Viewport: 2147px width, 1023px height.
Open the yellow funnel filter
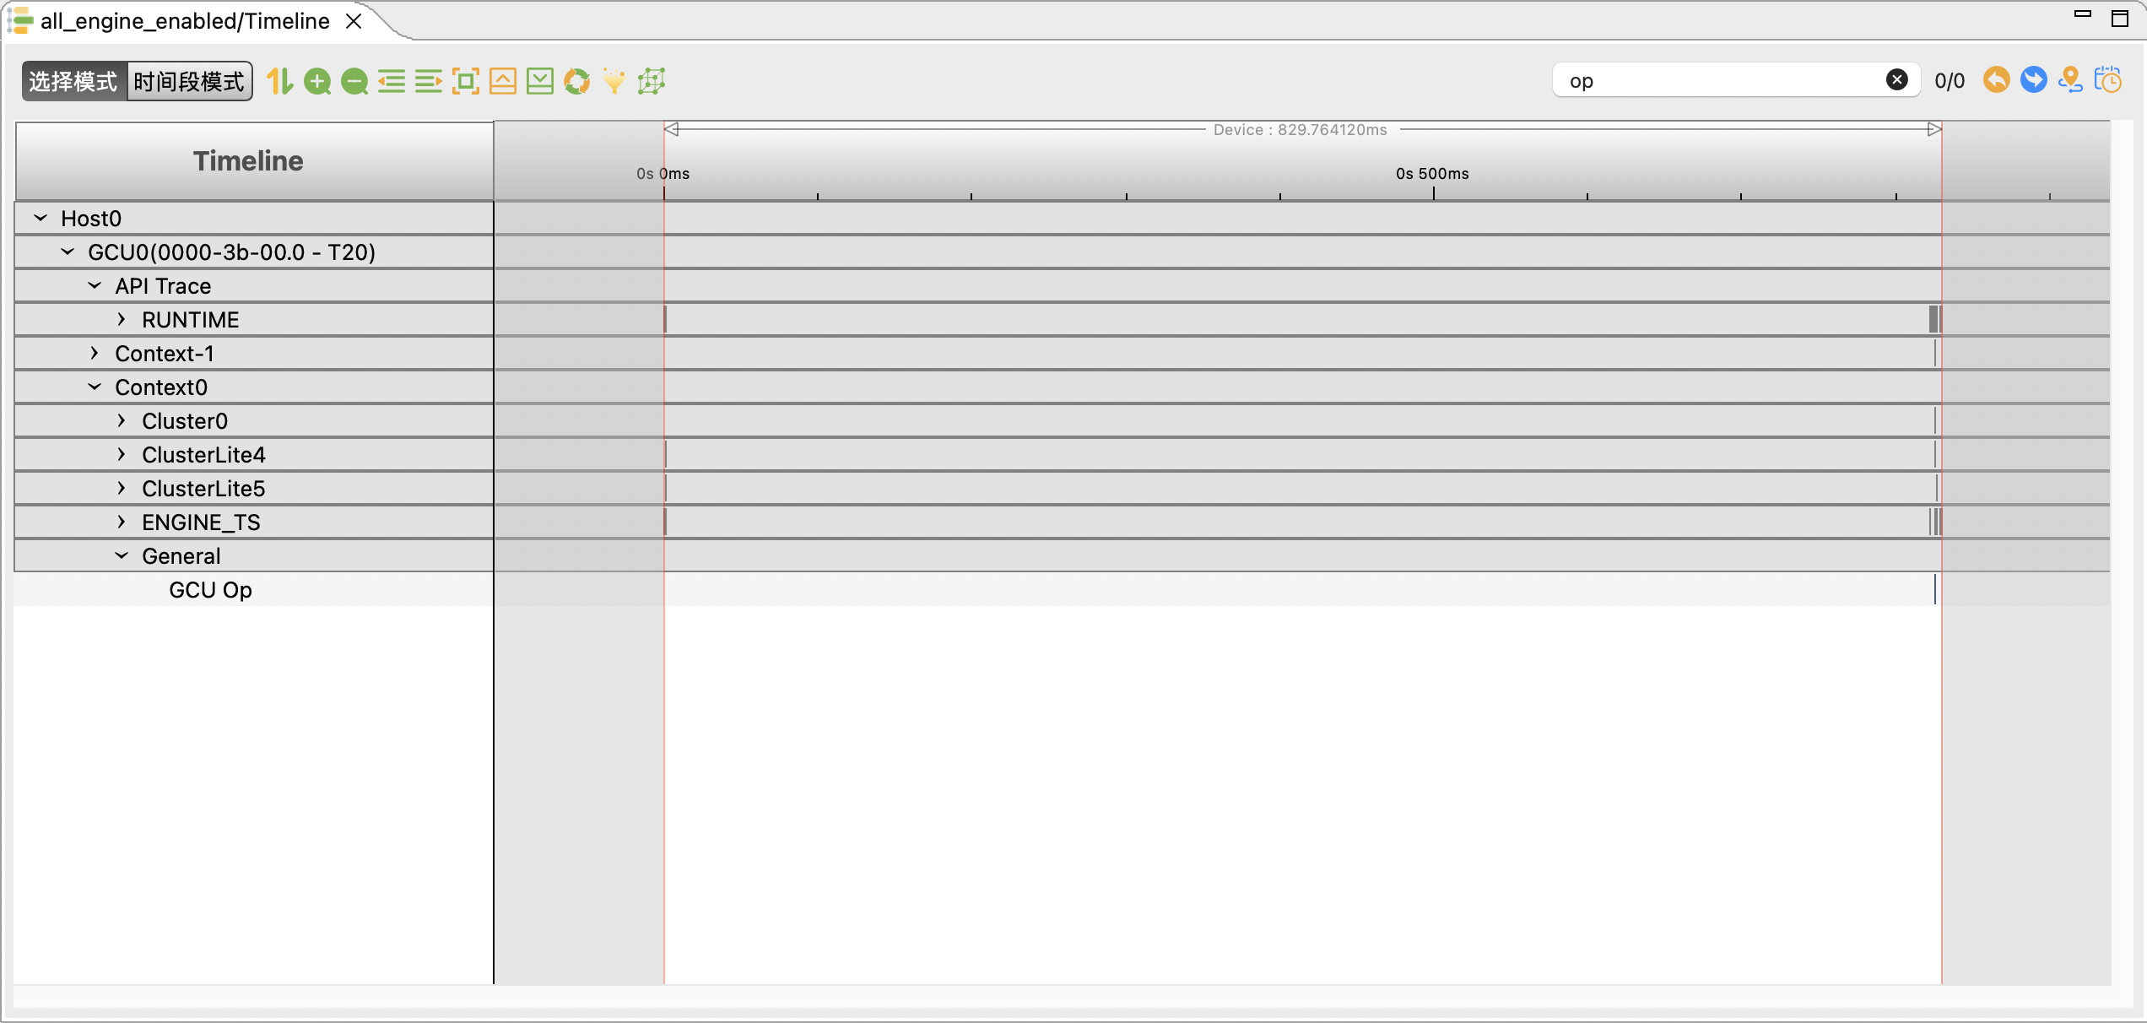click(x=614, y=81)
